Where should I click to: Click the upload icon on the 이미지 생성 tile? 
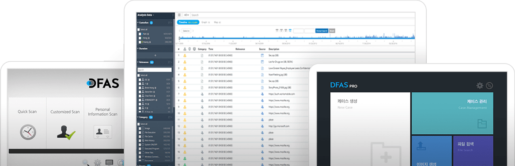[x=421, y=146]
